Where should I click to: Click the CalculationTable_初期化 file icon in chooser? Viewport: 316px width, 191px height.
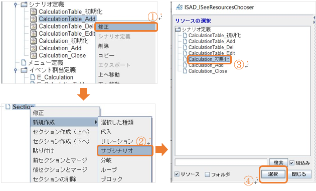tap(185, 35)
